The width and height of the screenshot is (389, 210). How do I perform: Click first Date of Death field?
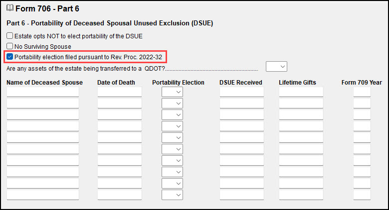click(x=120, y=92)
